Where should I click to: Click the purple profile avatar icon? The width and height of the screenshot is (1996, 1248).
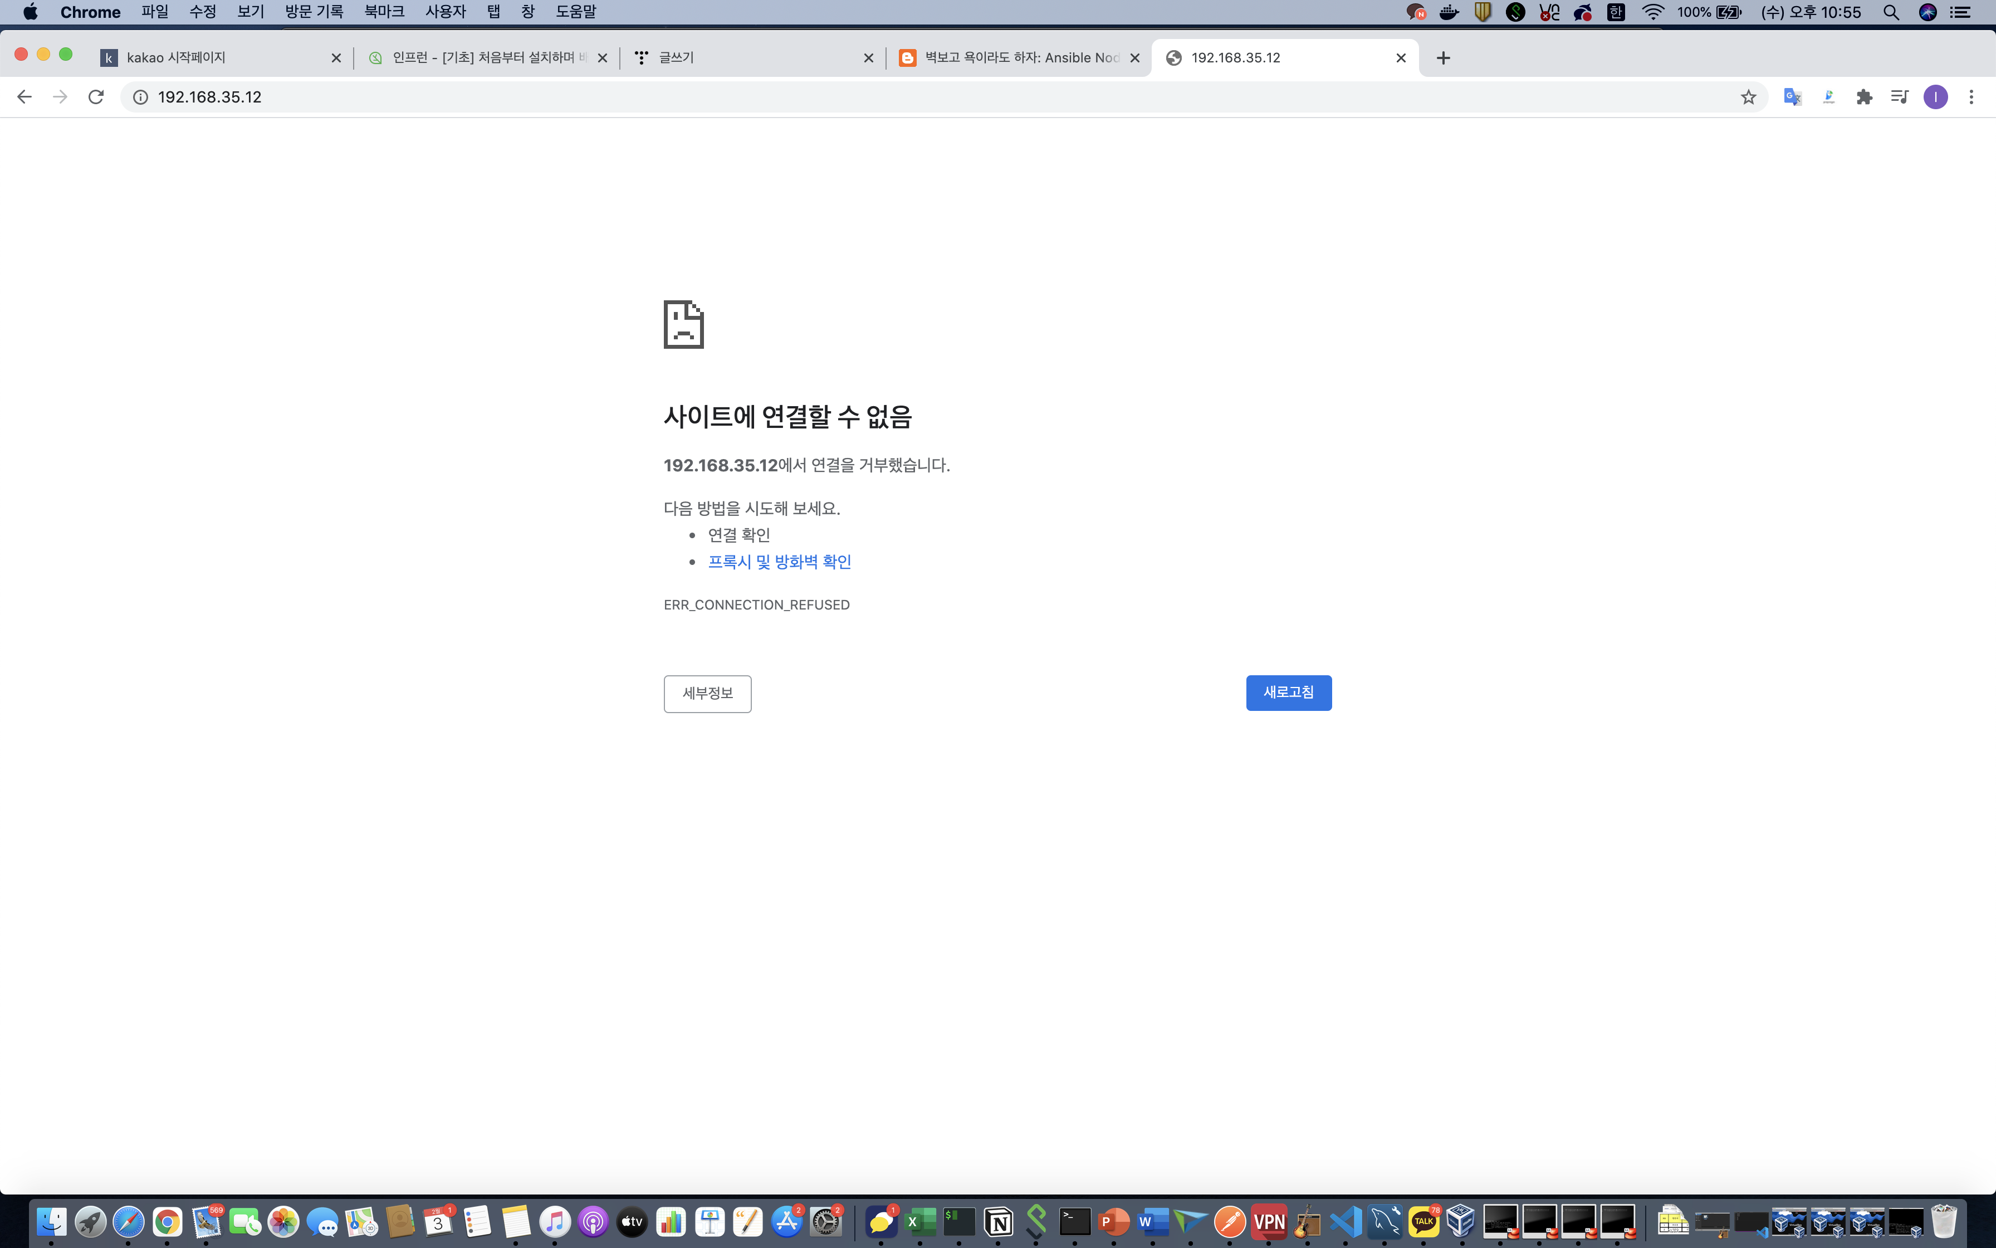click(1935, 97)
